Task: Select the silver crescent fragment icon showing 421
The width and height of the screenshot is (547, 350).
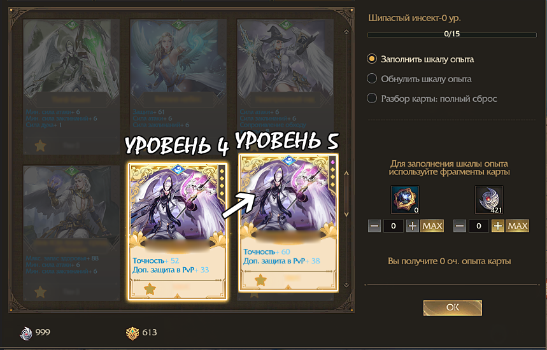Action: pyautogui.click(x=489, y=199)
